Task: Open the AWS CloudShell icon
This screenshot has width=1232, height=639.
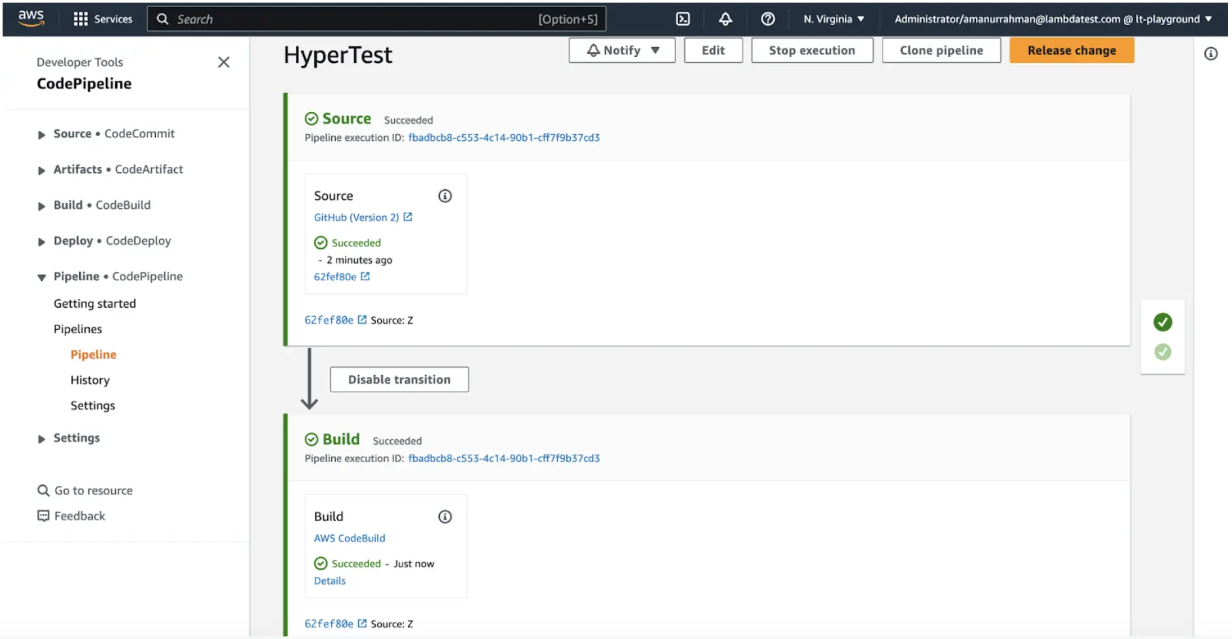Action: (x=683, y=19)
